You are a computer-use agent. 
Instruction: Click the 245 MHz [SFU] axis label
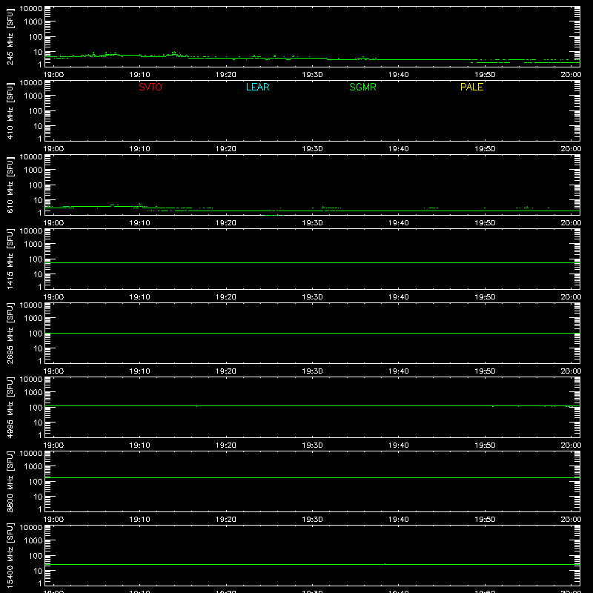click(x=10, y=37)
